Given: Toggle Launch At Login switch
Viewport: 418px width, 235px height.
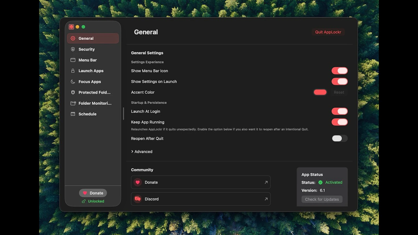Looking at the screenshot, I should point(340,111).
